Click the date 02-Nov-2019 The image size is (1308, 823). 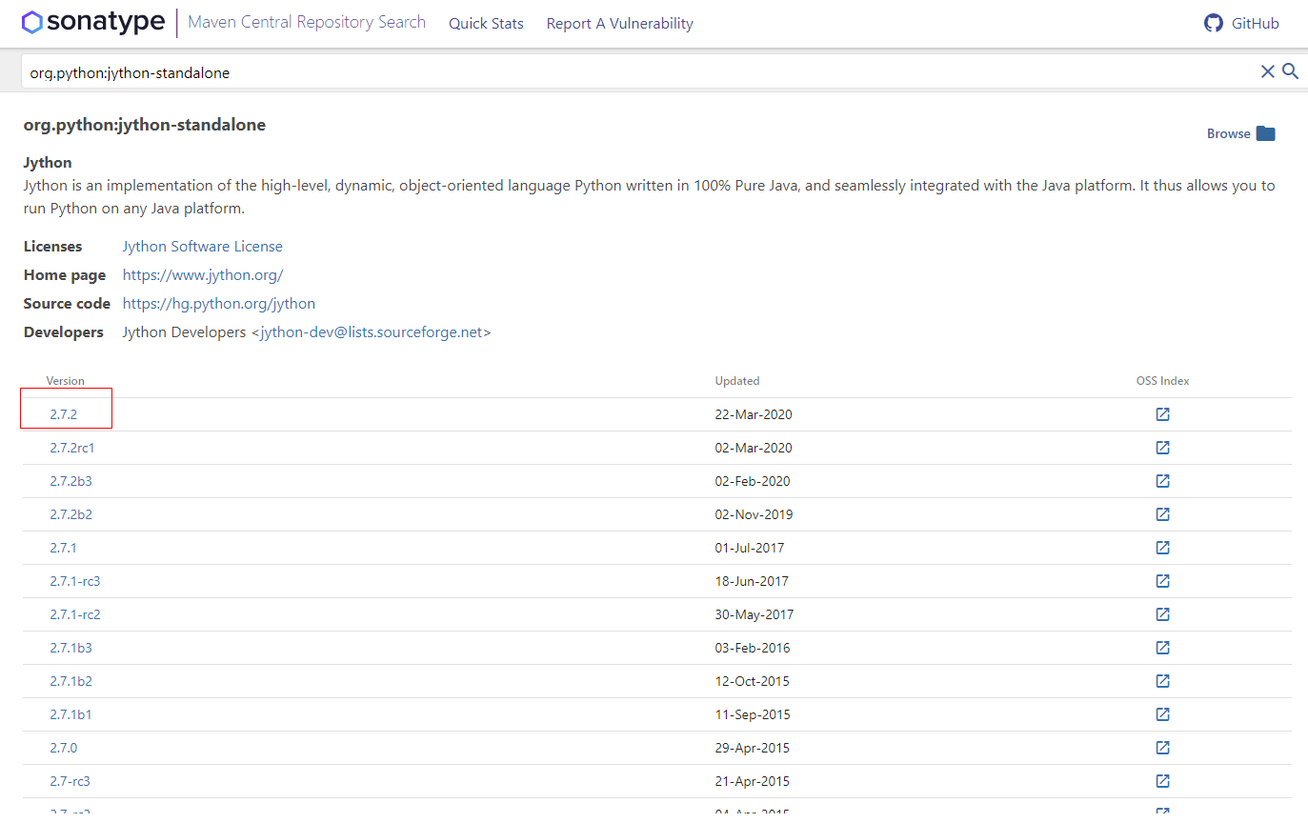[754, 514]
